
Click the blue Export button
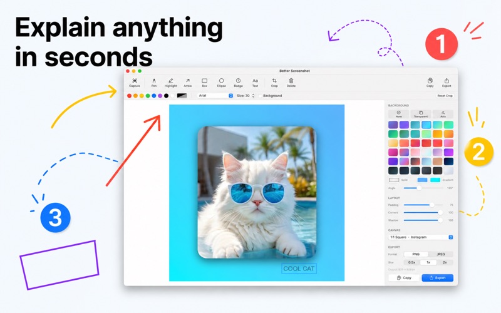437,278
